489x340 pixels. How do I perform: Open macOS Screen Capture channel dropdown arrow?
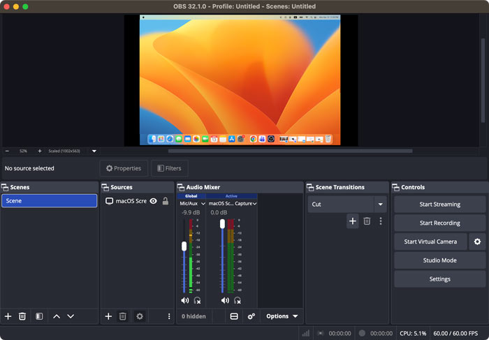click(x=255, y=203)
